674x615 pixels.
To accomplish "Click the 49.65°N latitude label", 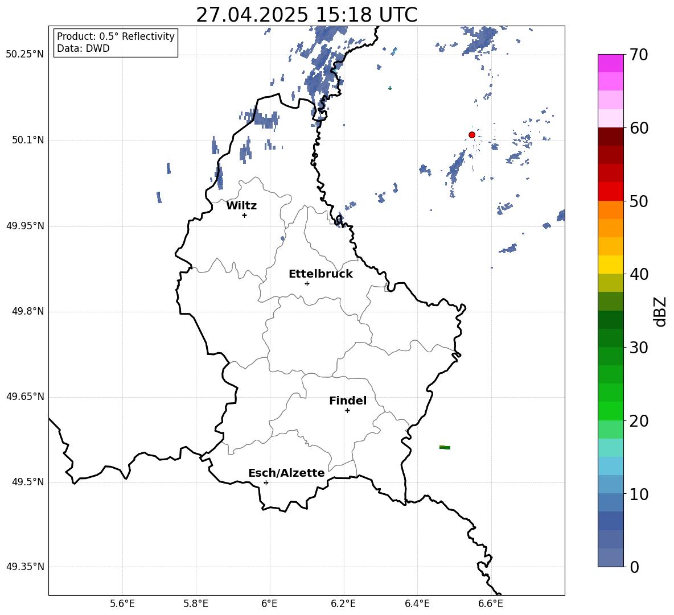I will coord(25,397).
